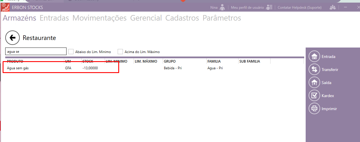Select the Parâmetros menu
The image size is (360, 142).
point(222,18)
